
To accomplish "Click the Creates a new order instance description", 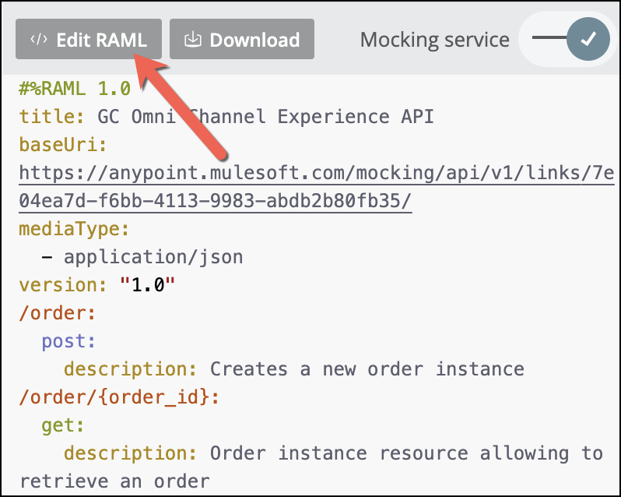I will 367,368.
